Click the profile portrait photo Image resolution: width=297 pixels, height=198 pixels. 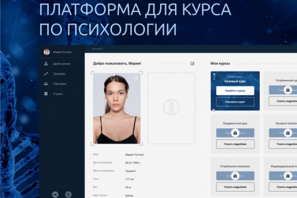pos(117,108)
